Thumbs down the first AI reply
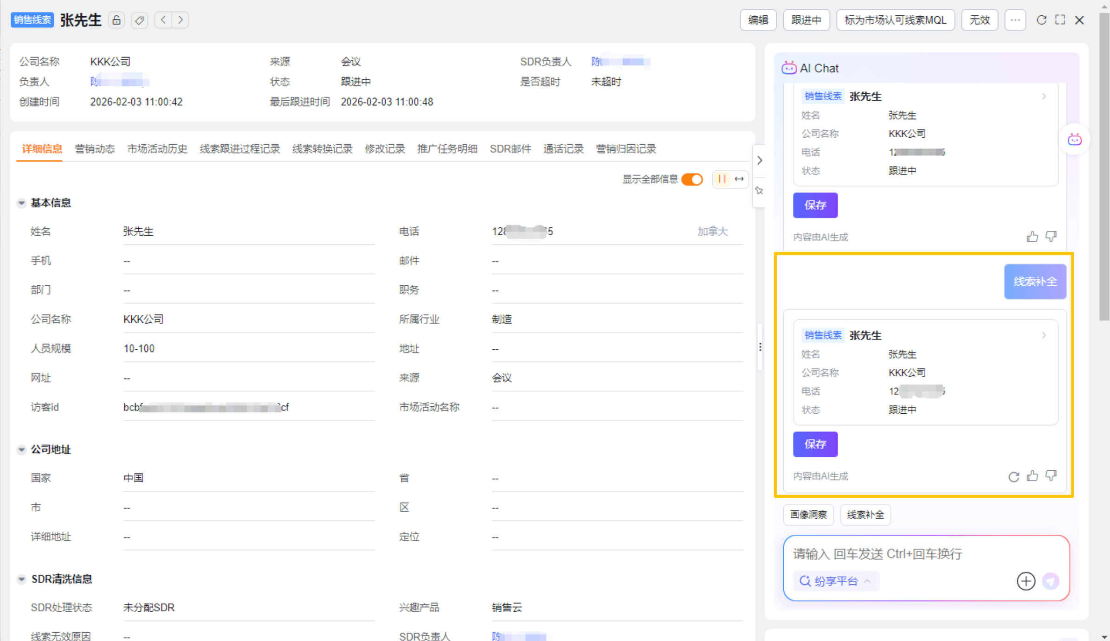 pyautogui.click(x=1051, y=237)
